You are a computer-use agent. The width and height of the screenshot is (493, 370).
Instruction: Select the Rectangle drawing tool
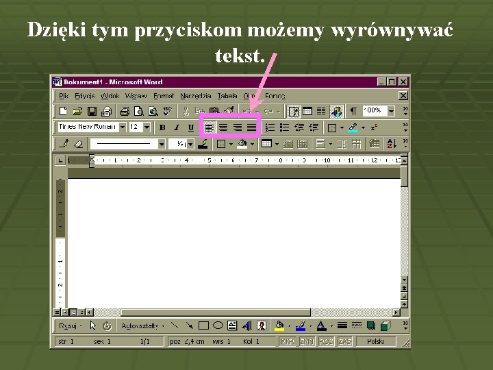point(203,325)
